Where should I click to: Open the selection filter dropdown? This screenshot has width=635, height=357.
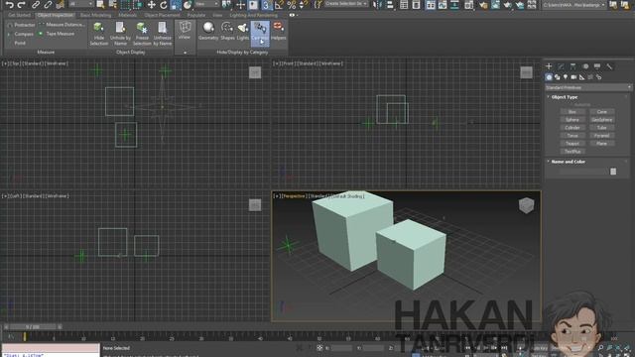pyautogui.click(x=80, y=4)
